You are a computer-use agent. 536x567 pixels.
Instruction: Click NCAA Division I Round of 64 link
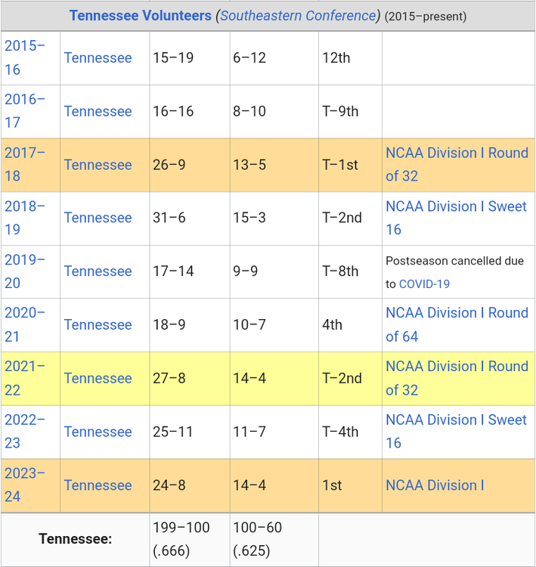pyautogui.click(x=456, y=324)
